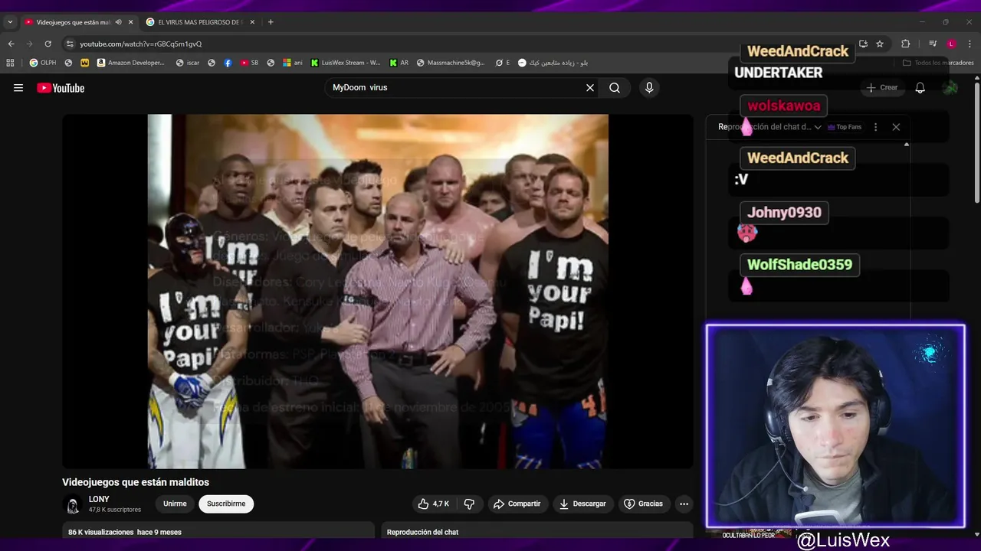The width and height of the screenshot is (981, 551).
Task: Open the Chrome three-dot menu
Action: point(970,44)
